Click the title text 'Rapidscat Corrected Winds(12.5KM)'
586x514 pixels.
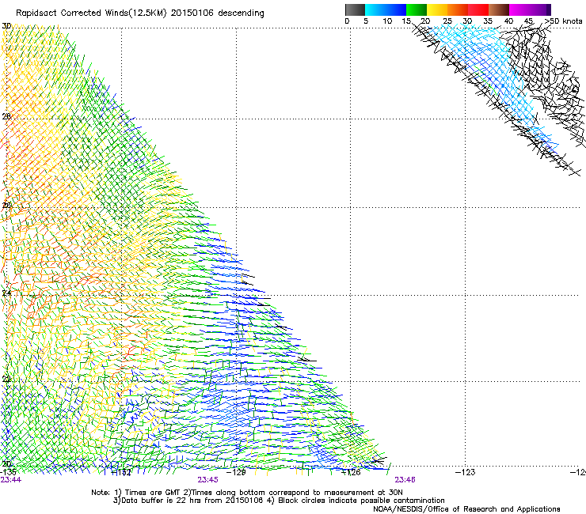coord(91,13)
